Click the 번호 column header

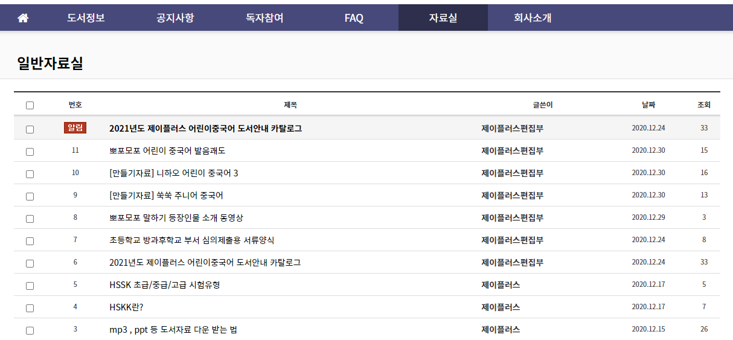[x=75, y=105]
